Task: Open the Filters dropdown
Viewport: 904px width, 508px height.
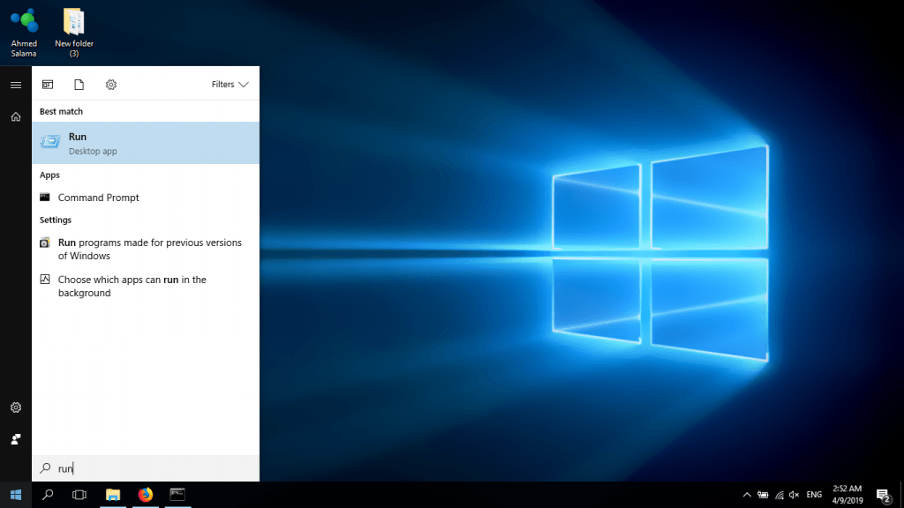Action: pyautogui.click(x=230, y=85)
